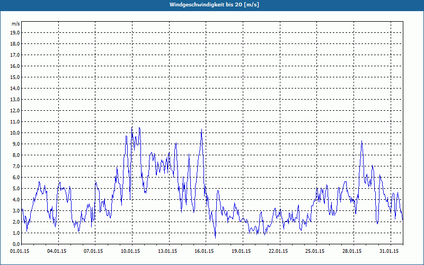The width and height of the screenshot is (424, 265).
Task: Click the 0,0 y-axis label
Action: coord(16,244)
